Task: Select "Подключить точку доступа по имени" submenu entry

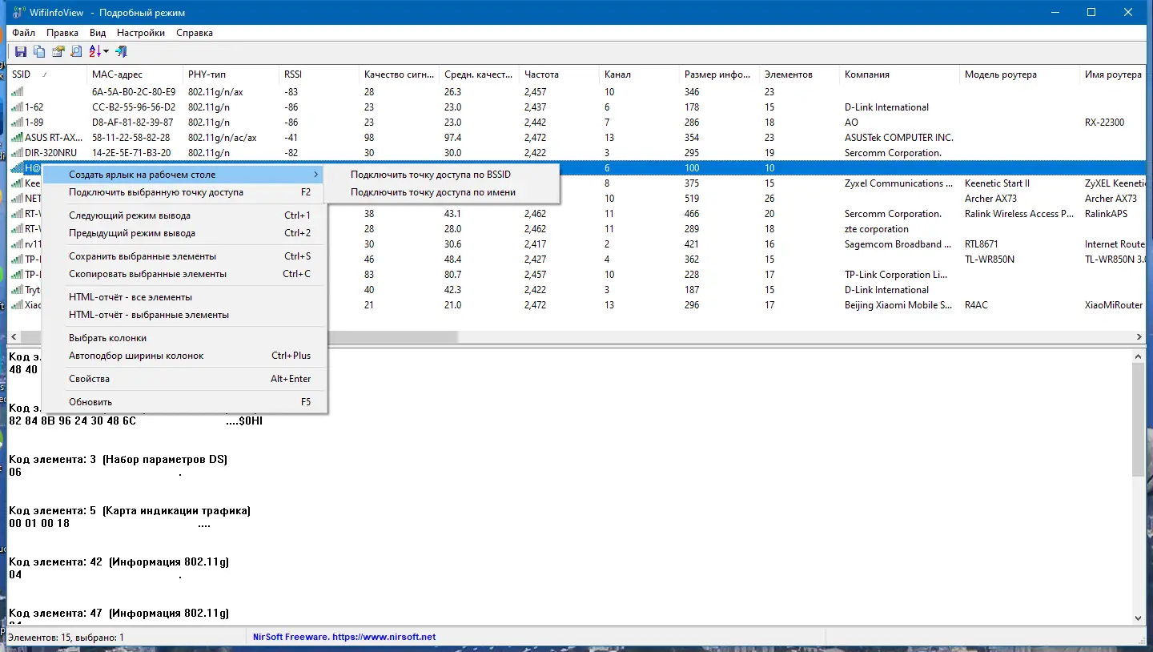Action: [433, 192]
